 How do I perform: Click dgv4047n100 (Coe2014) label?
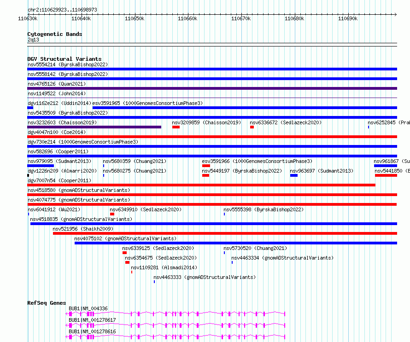click(x=57, y=132)
